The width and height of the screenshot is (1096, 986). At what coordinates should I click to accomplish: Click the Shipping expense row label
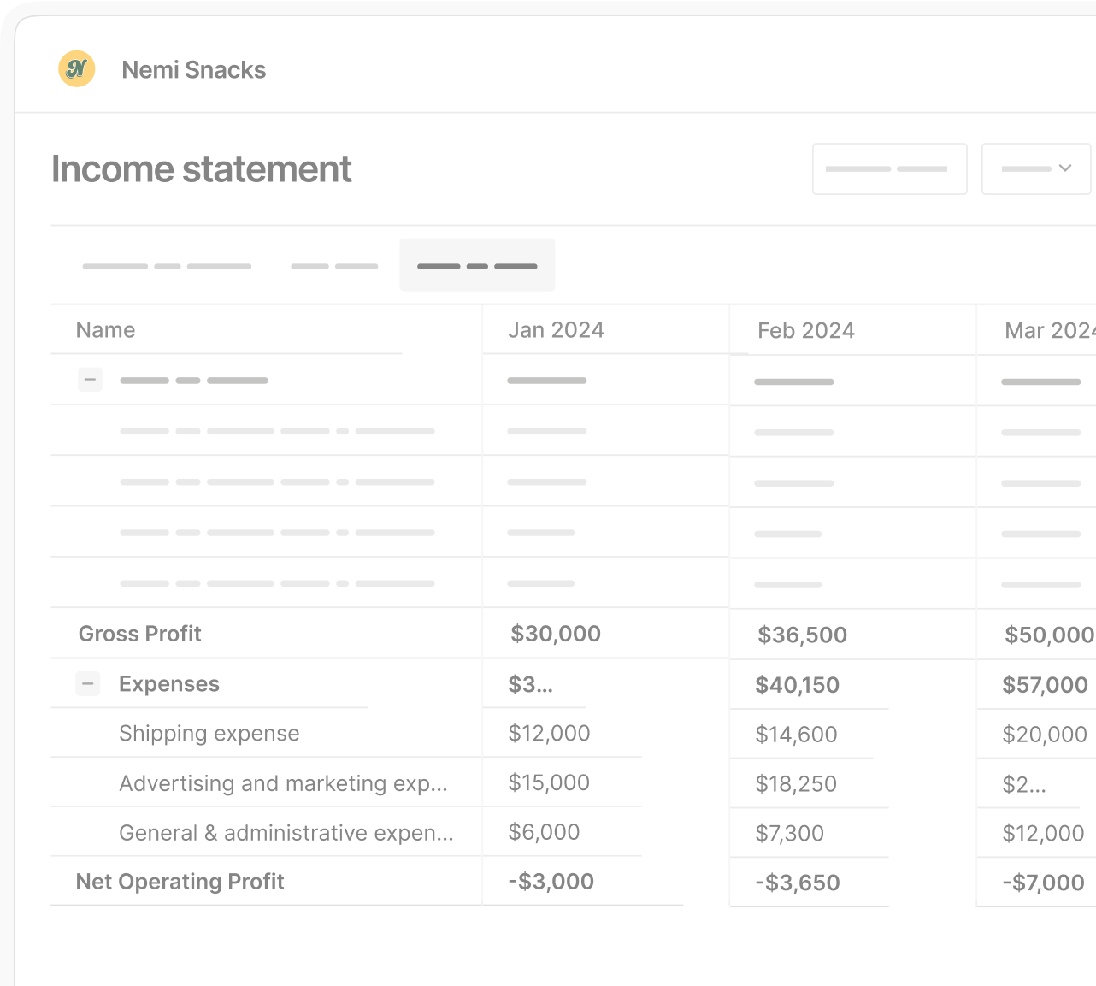click(x=209, y=733)
